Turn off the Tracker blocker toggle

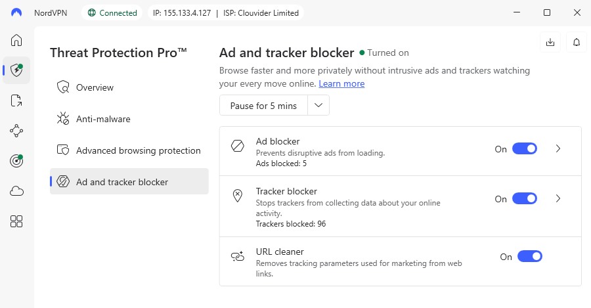(x=524, y=199)
